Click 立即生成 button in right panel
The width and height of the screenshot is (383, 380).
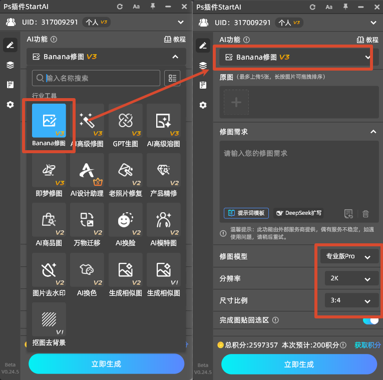click(299, 364)
